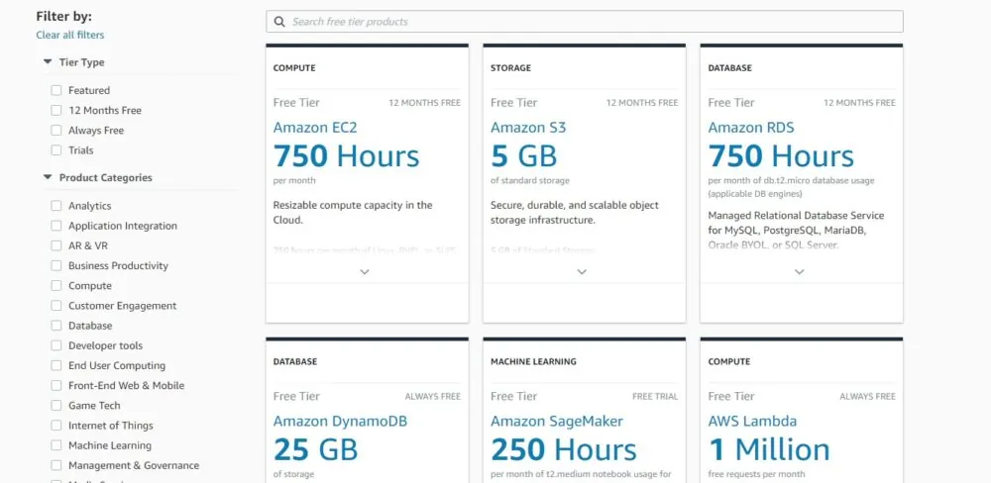Viewport: 991px width, 483px height.
Task: Click the 750 Hours text on RDS card
Action: pyautogui.click(x=781, y=156)
